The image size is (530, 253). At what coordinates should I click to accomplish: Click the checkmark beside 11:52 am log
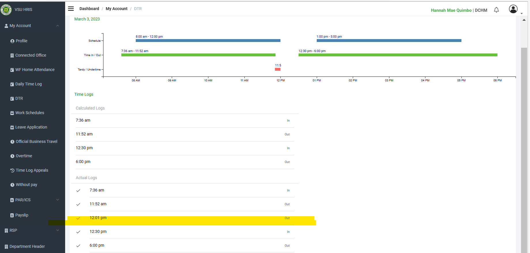coord(78,204)
